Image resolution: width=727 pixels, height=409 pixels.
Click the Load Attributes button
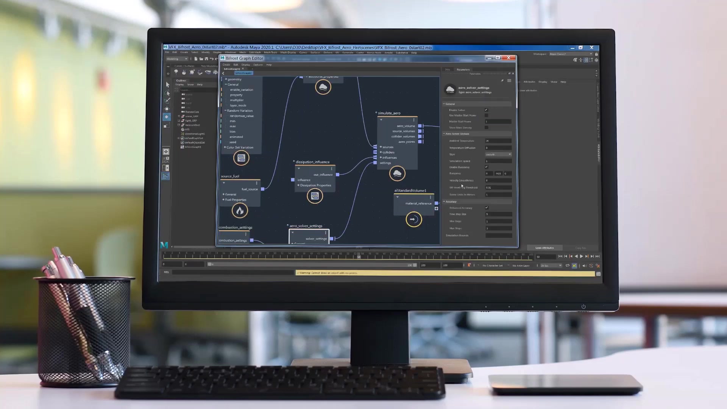point(544,247)
